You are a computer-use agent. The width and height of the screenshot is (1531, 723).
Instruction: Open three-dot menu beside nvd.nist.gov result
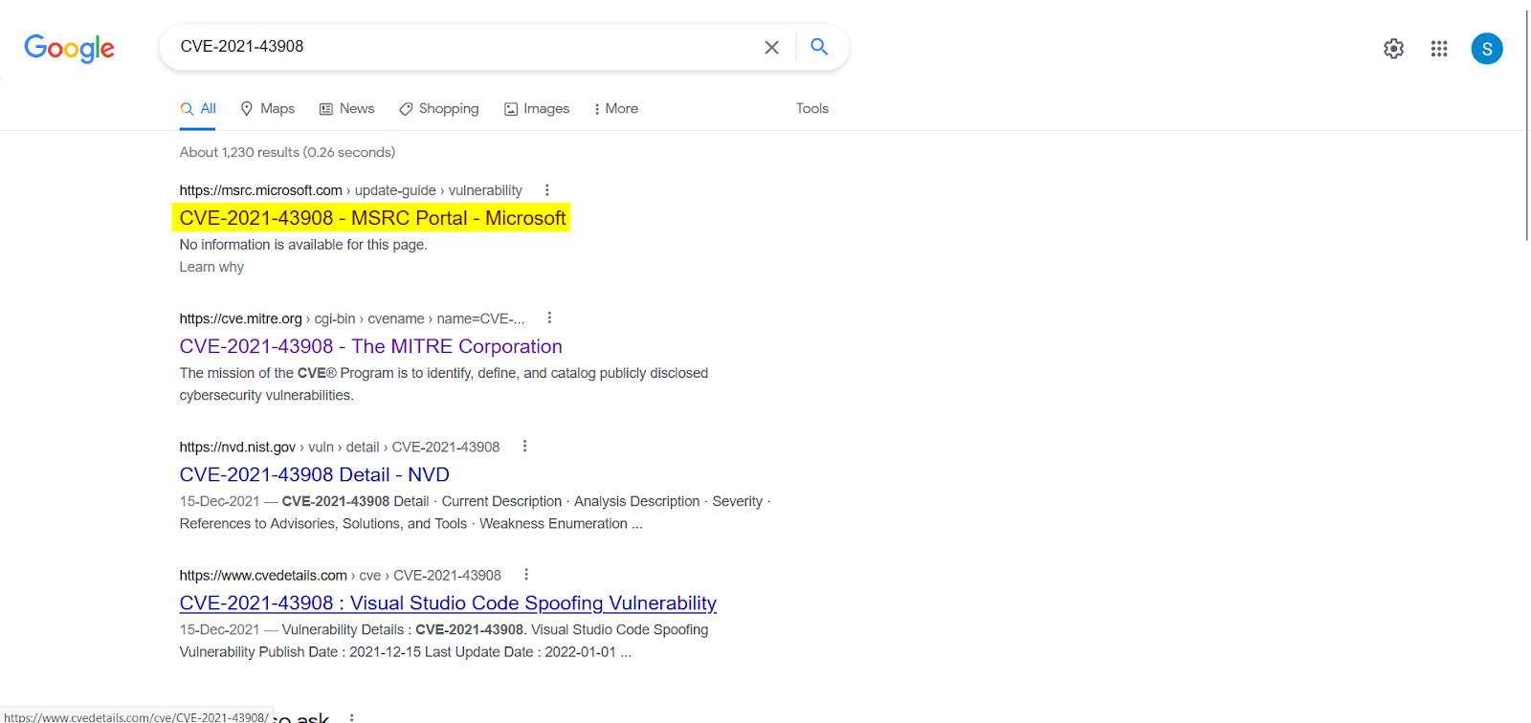pos(524,446)
